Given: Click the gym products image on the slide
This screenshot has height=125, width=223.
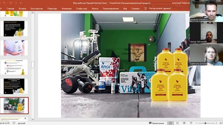Looking at the screenshot, I should (131, 66).
